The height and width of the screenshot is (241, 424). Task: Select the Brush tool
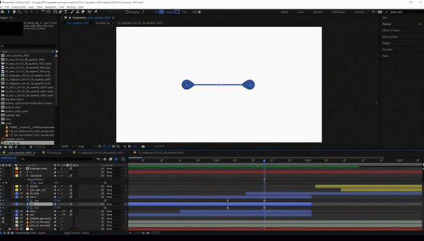72,12
